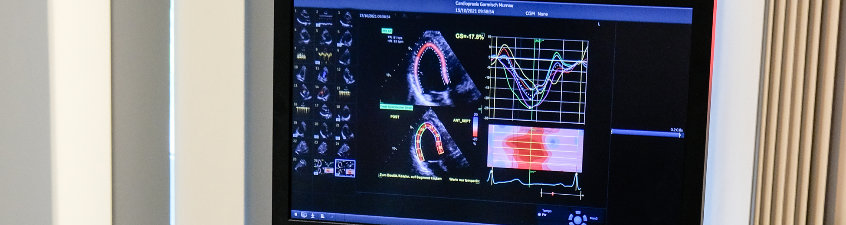Click the POST wall label

395,117
